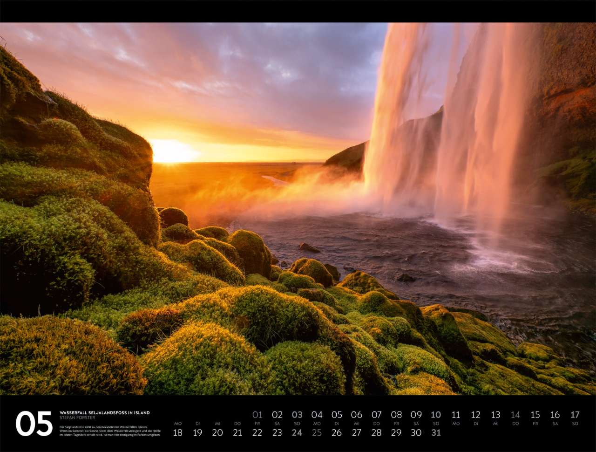596x452 pixels.
Task: Select date 31 at the month end
Action: (436, 432)
